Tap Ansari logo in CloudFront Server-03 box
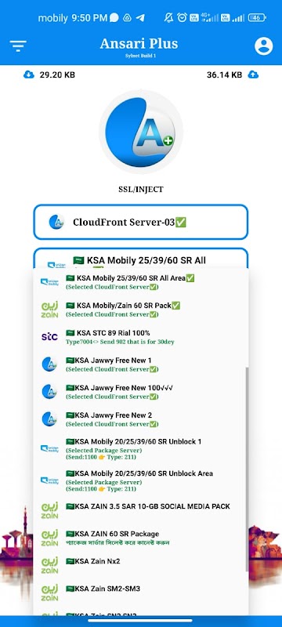The image size is (282, 627). (x=56, y=222)
